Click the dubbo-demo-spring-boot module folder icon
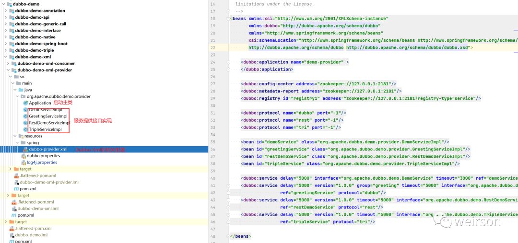Viewport: 518px width, 243px height. pyautogui.click(x=11, y=44)
